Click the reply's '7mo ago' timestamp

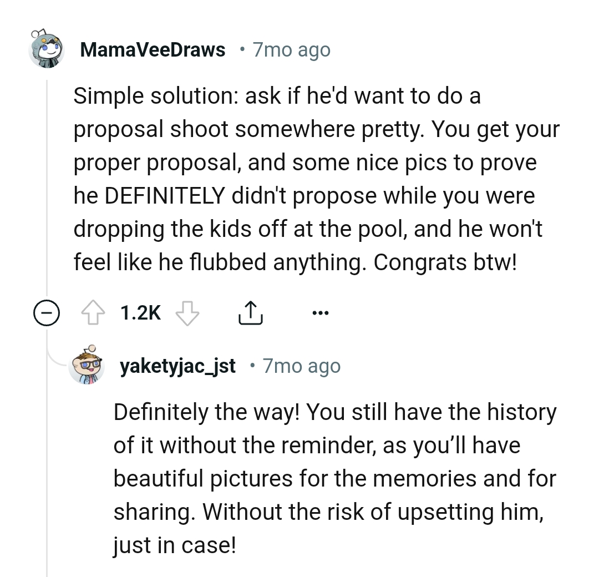(302, 366)
